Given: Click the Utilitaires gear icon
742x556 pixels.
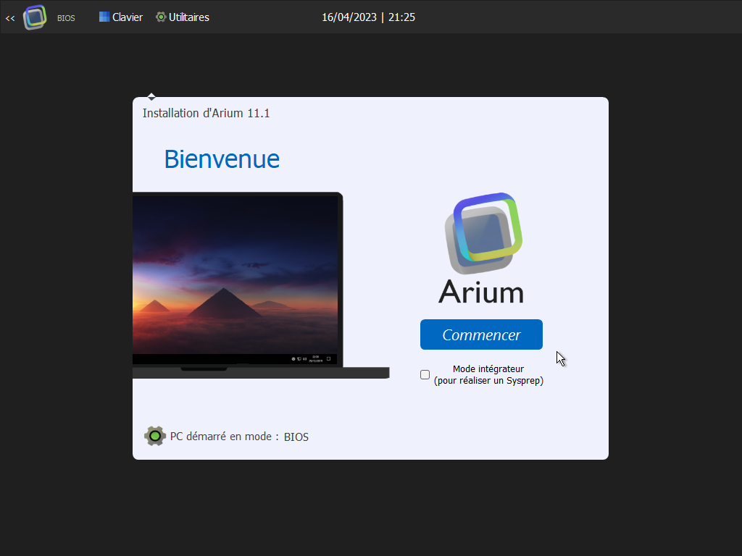Looking at the screenshot, I should (x=161, y=17).
